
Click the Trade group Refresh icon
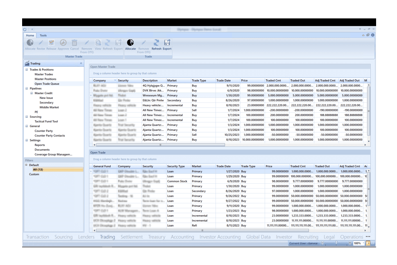tap(156, 43)
